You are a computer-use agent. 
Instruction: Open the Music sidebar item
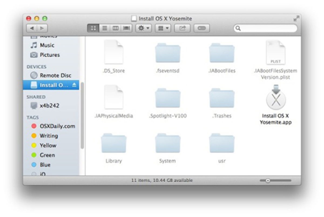pos(47,45)
